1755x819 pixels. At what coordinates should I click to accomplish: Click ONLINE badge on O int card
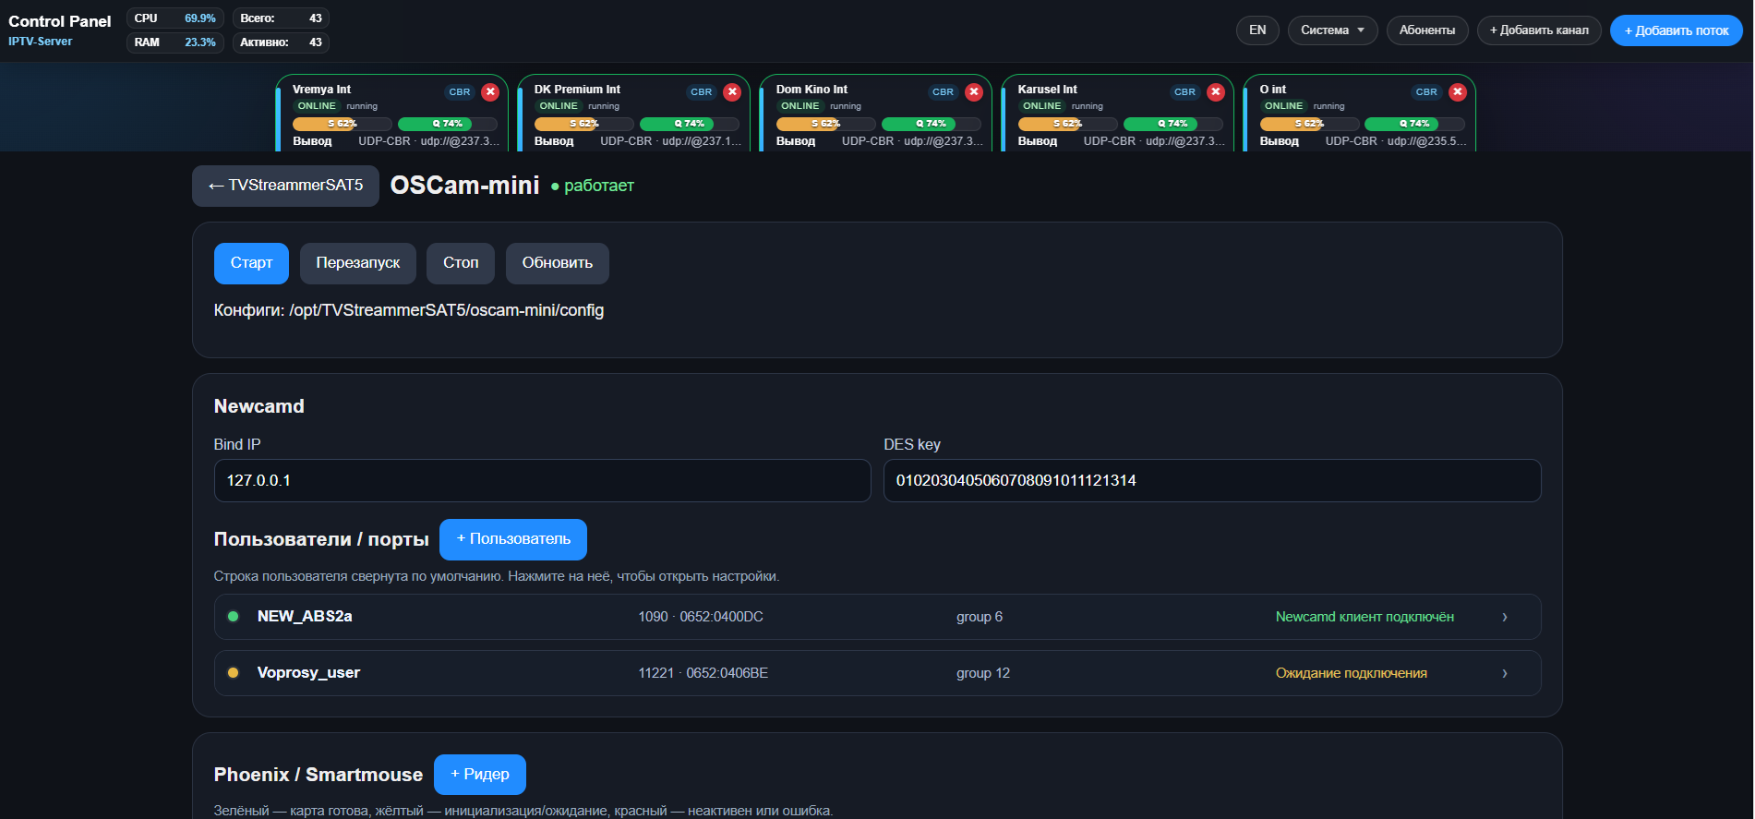[x=1284, y=106]
